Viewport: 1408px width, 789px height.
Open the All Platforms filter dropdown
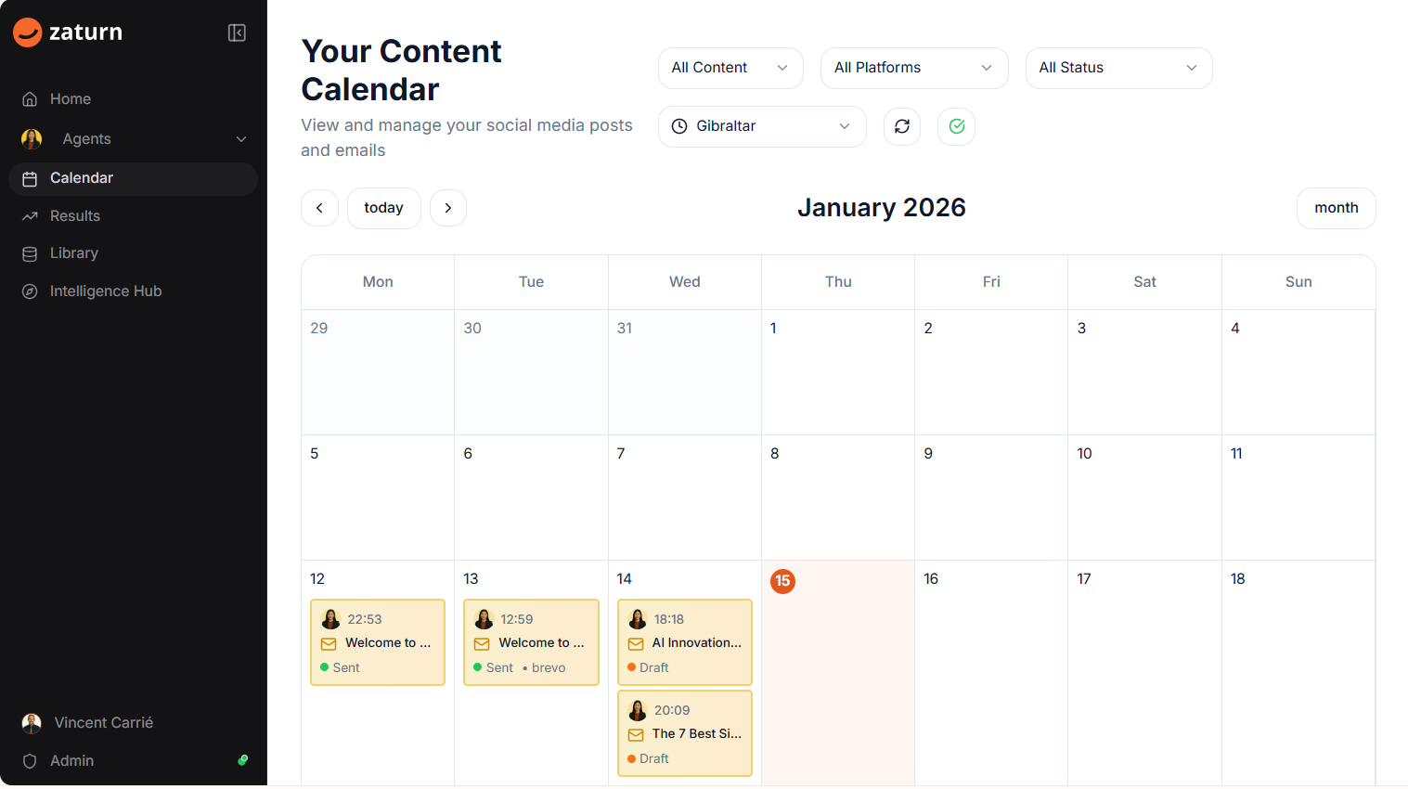913,68
